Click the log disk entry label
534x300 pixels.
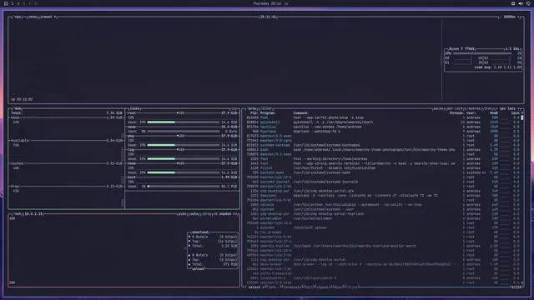click(x=131, y=150)
